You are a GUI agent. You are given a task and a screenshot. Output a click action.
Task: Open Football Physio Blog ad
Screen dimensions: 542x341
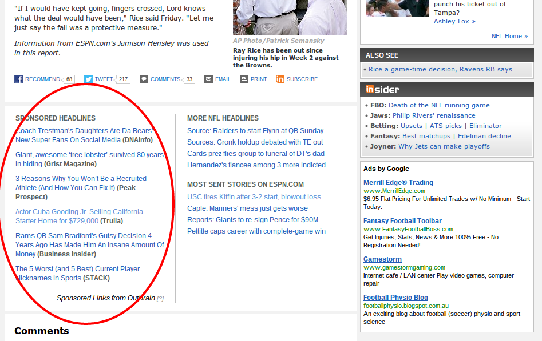tap(395, 298)
